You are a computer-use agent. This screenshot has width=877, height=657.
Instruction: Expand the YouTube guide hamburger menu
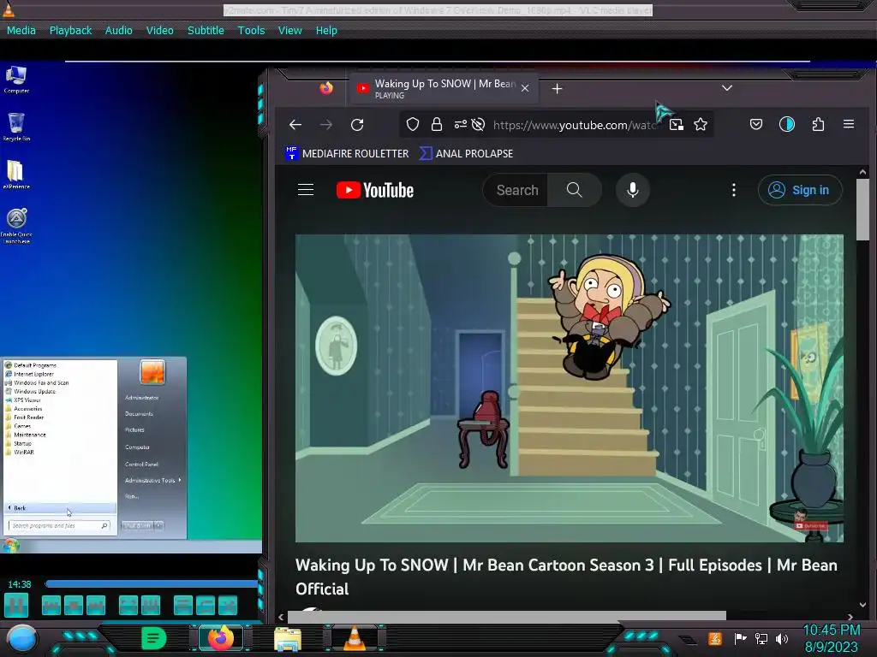(306, 190)
